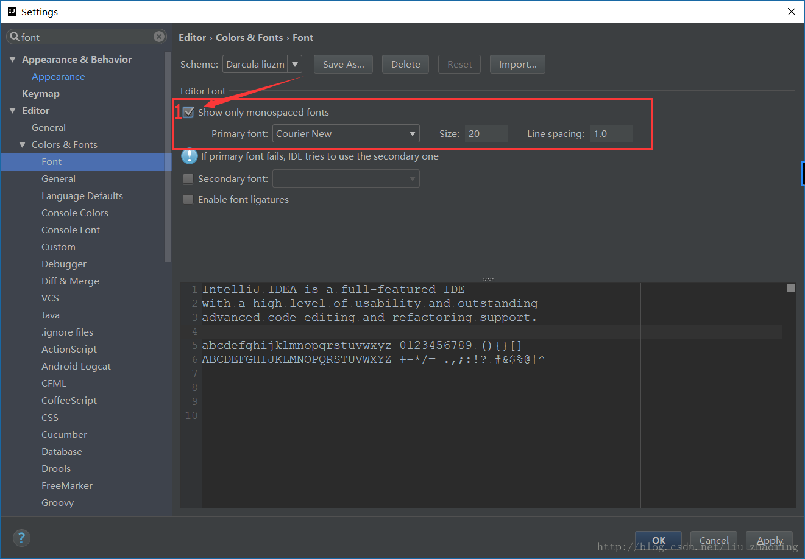Click the Reset button
Screen dimensions: 805x559
click(x=459, y=64)
